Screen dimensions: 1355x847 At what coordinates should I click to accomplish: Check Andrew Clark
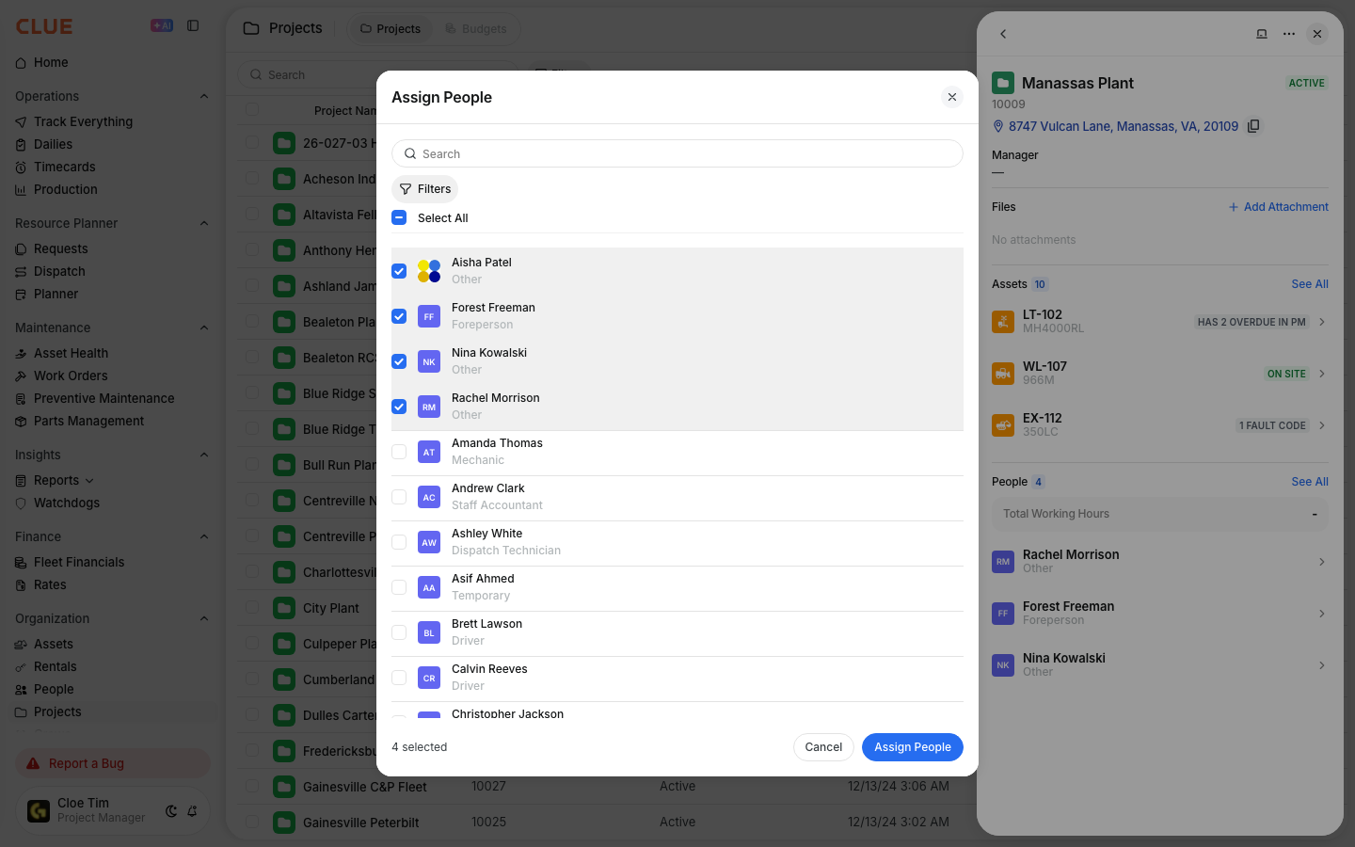point(399,497)
